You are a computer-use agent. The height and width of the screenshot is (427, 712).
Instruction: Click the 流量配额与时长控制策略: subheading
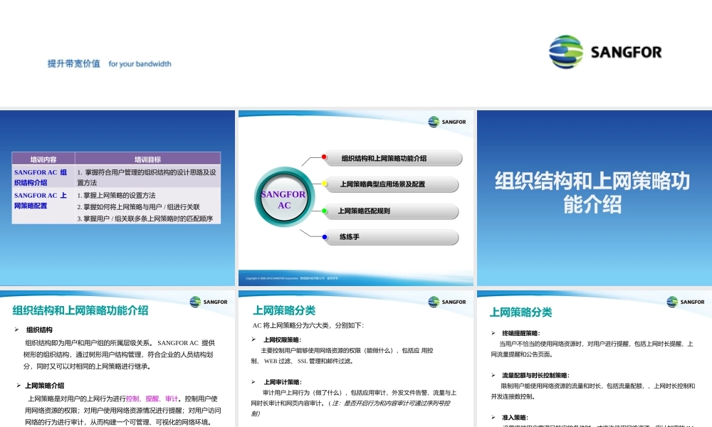tap(535, 375)
